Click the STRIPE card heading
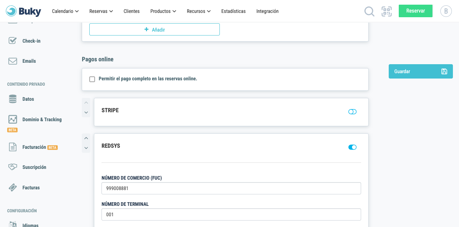Screen dimensions: 459x227 (110, 110)
